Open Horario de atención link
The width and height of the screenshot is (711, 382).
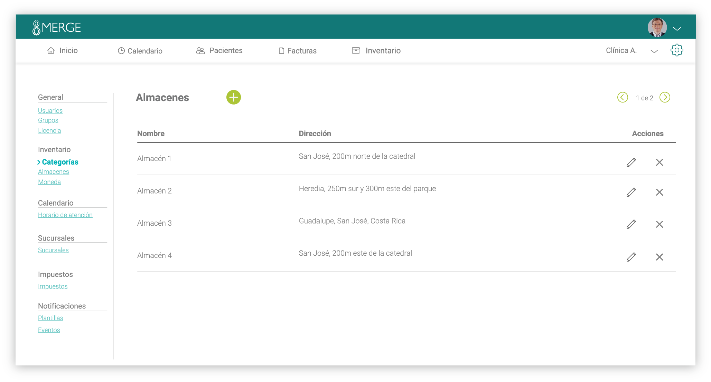click(65, 215)
